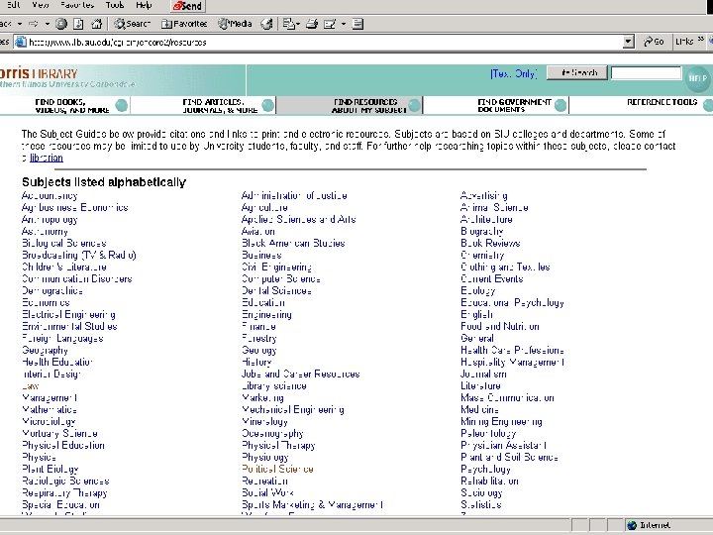Click the Refresh page icon
Viewport: 713px width, 535px height.
[78, 24]
